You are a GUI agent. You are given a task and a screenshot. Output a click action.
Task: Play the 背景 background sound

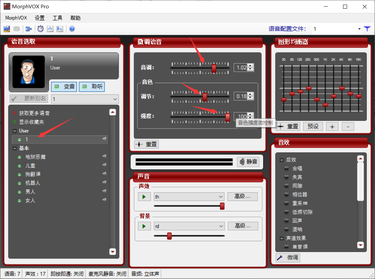[x=144, y=226]
